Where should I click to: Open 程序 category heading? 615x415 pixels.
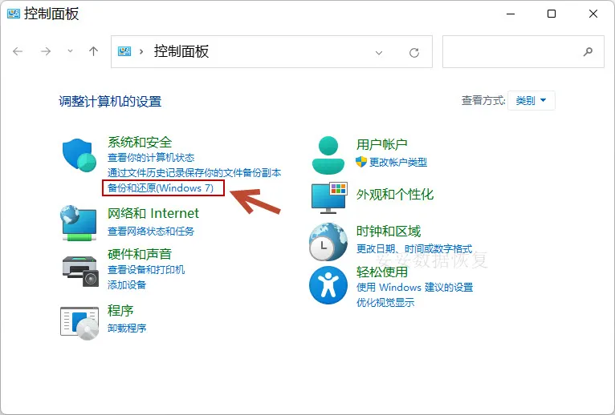(x=120, y=311)
